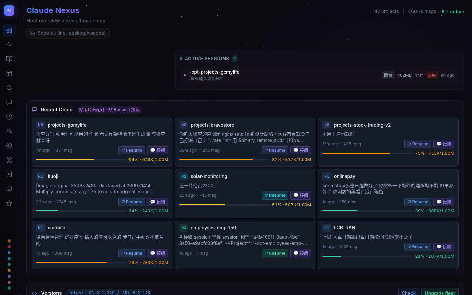Resume the solar-monitoring chat
The image size is (472, 295).
(x=275, y=195)
